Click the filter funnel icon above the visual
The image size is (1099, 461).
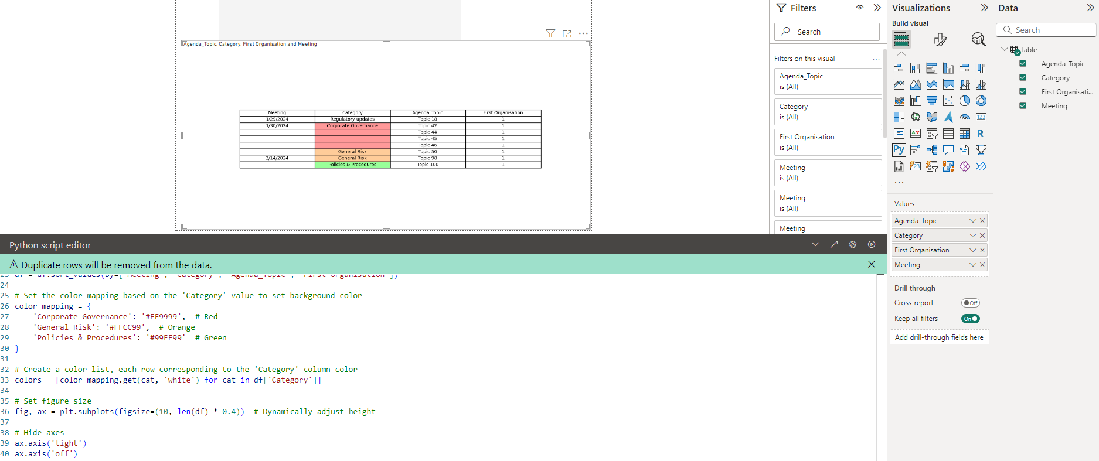(550, 33)
